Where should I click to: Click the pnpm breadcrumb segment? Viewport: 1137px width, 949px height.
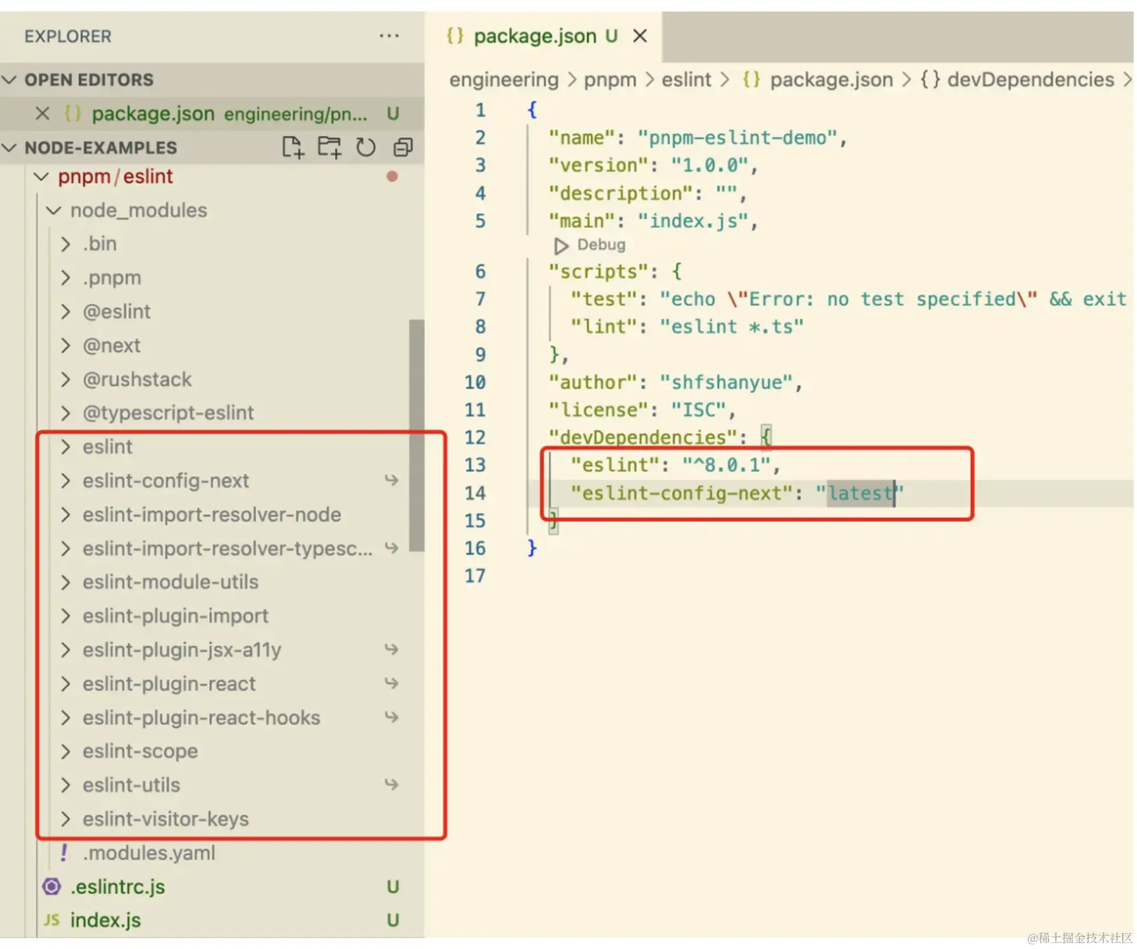(x=610, y=80)
